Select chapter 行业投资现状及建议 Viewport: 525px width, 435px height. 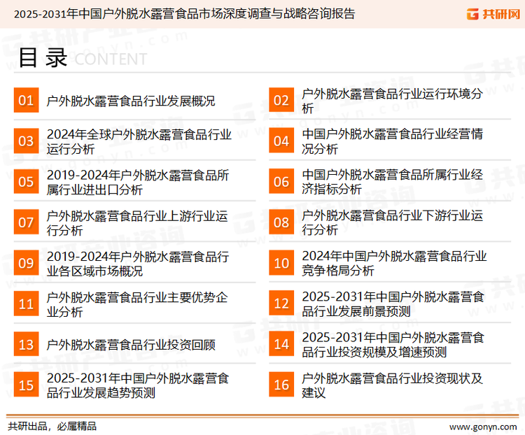(392, 385)
